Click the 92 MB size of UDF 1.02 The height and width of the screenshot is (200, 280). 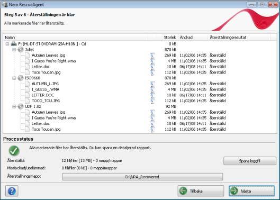point(171,106)
